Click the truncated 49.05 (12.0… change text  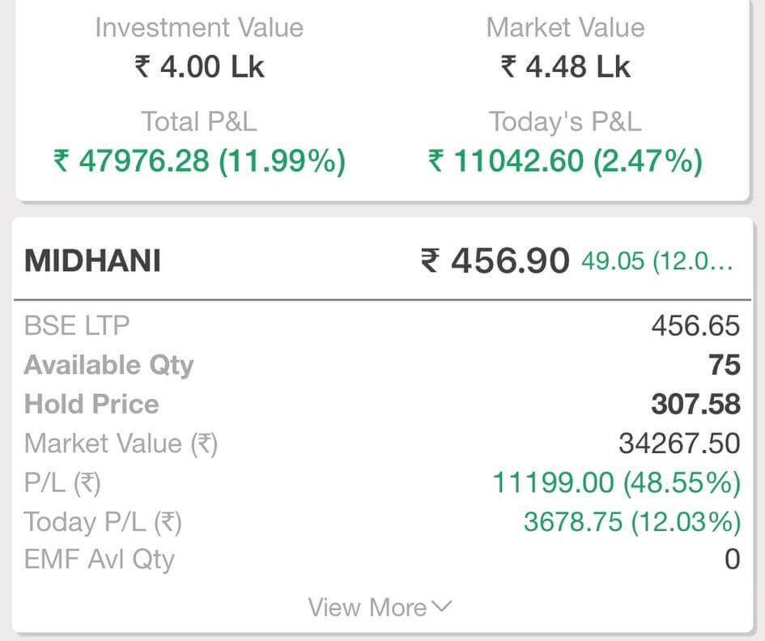tap(657, 261)
